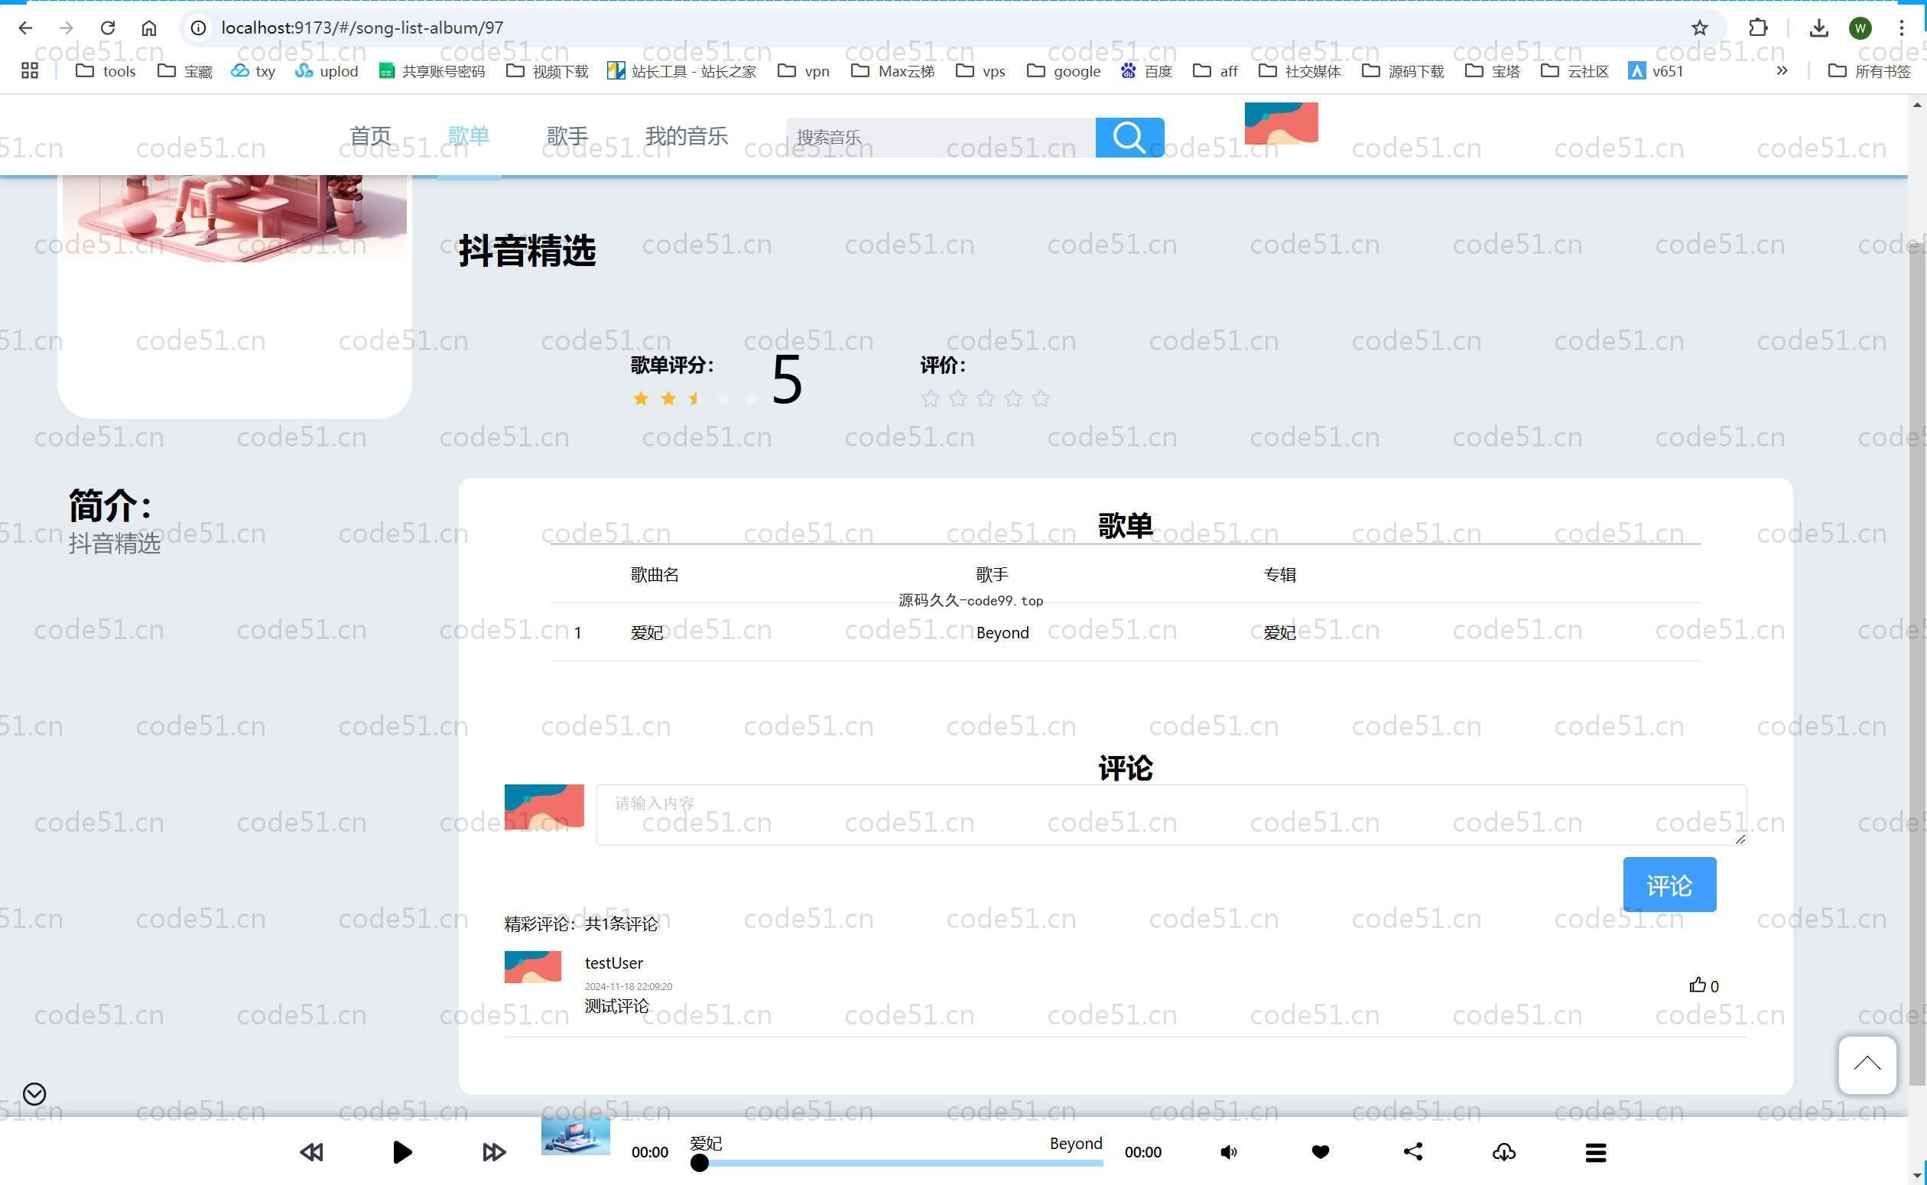Image resolution: width=1927 pixels, height=1185 pixels.
Task: Open the 站长工具 - 站长之家 bookmark
Action: pos(682,70)
